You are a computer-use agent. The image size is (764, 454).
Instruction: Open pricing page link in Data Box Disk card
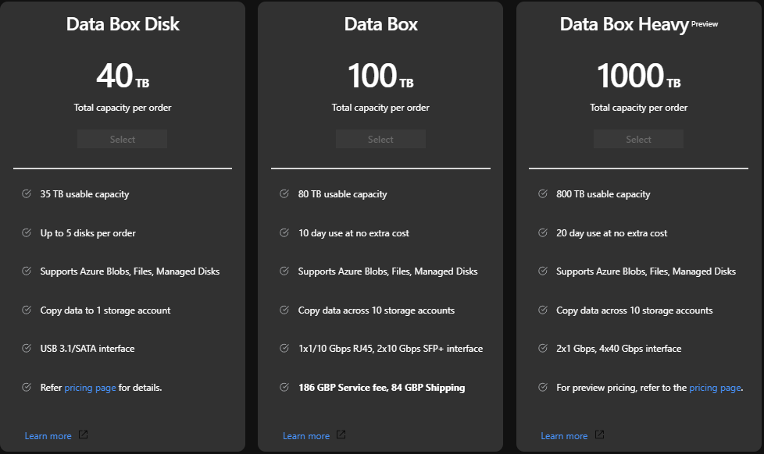[x=90, y=388]
